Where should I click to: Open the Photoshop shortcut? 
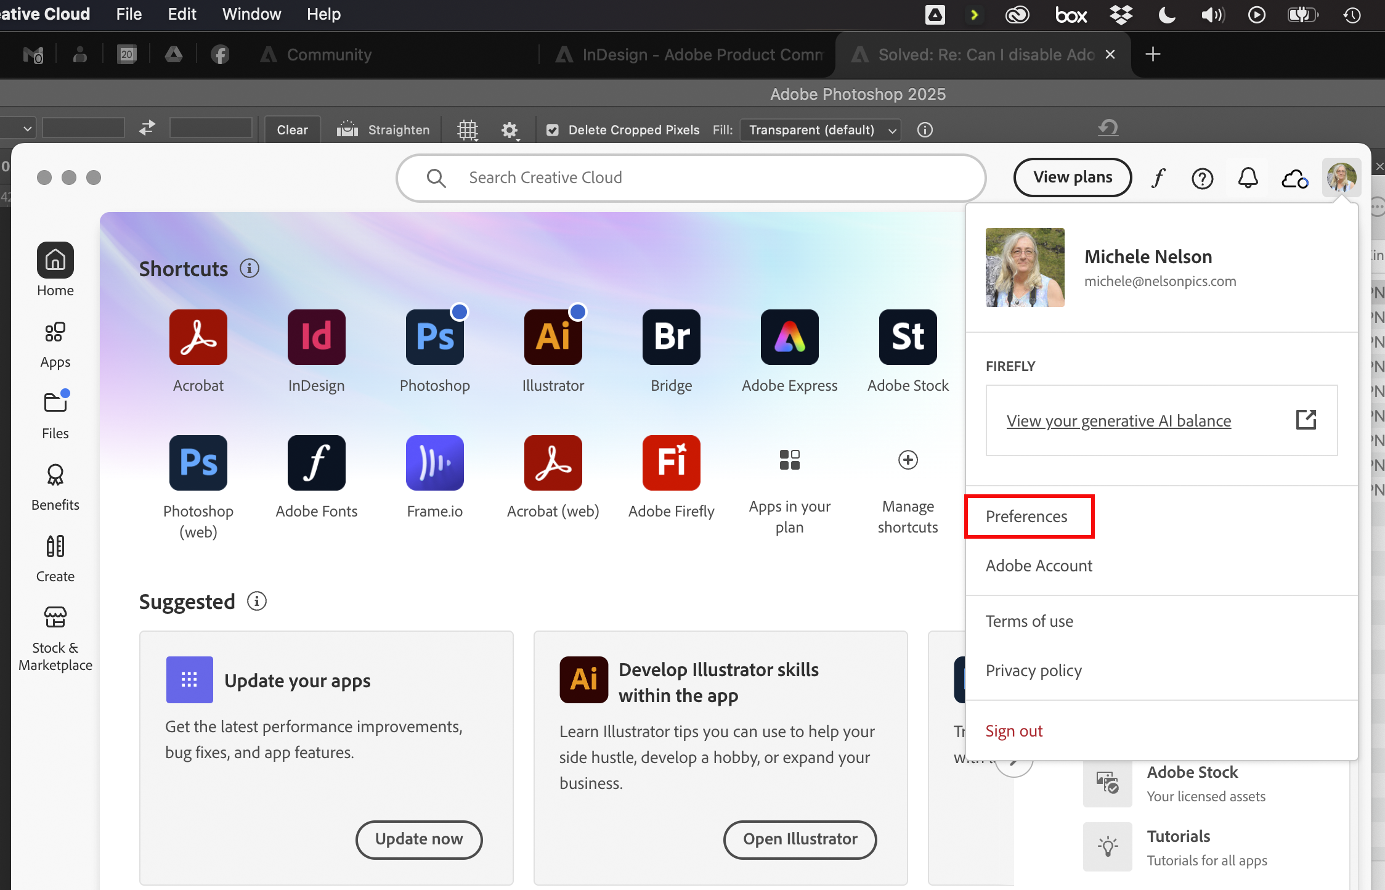click(434, 337)
